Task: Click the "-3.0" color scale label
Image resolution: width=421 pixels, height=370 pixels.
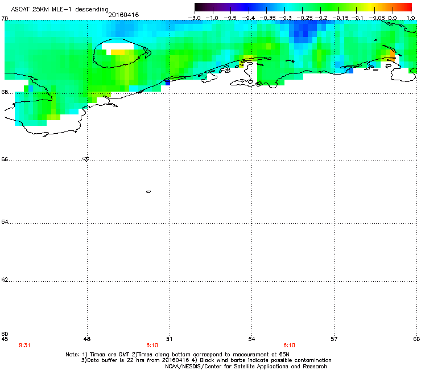Action: 194,18
